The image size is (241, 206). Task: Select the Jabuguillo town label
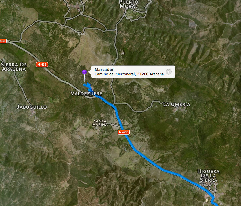tap(32, 107)
